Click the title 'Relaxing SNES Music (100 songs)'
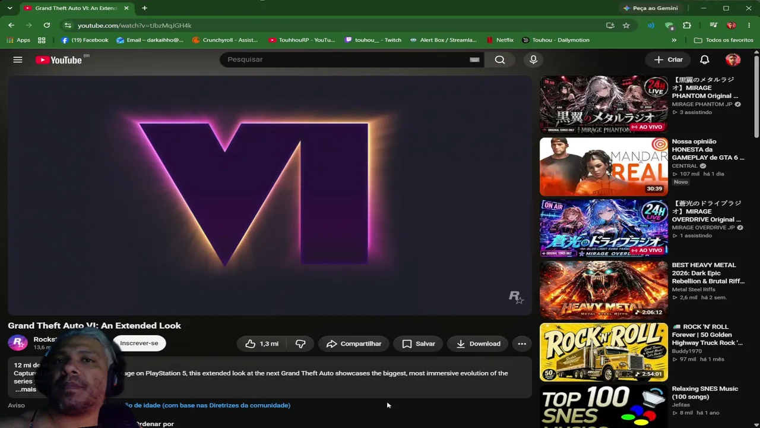 coord(705,392)
